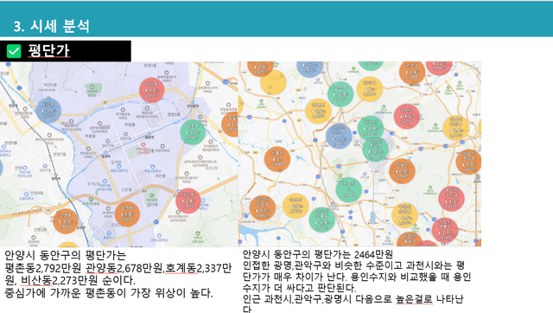553x313 pixels.
Task: Click the red 내손동 marker on left map
Action: (188, 201)
